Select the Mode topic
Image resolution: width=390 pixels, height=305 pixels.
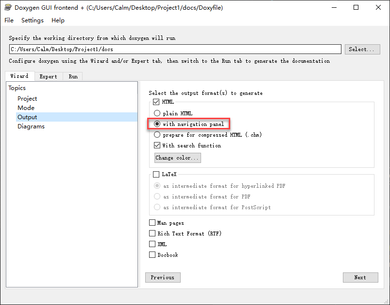[x=26, y=108]
